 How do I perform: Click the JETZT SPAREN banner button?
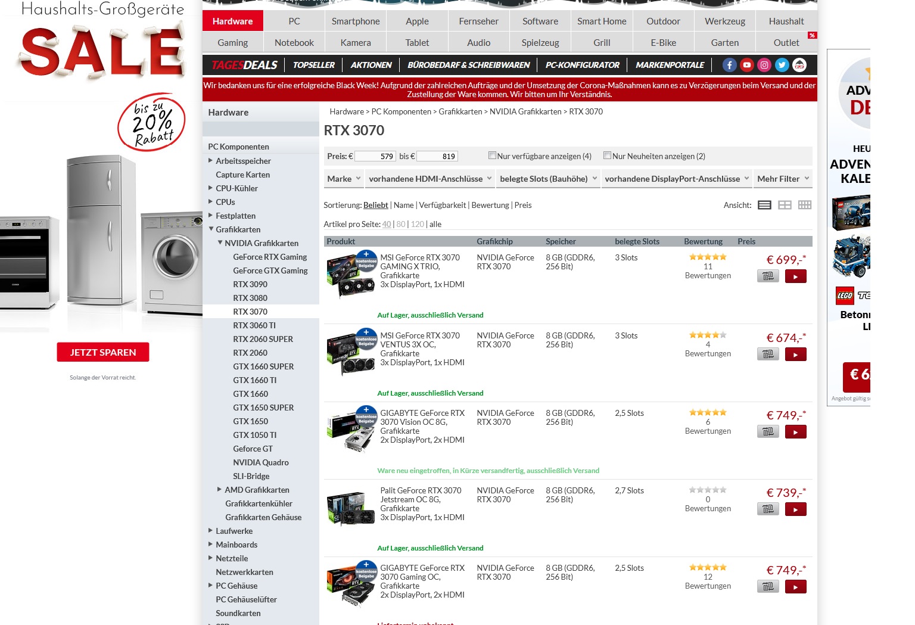tap(103, 352)
